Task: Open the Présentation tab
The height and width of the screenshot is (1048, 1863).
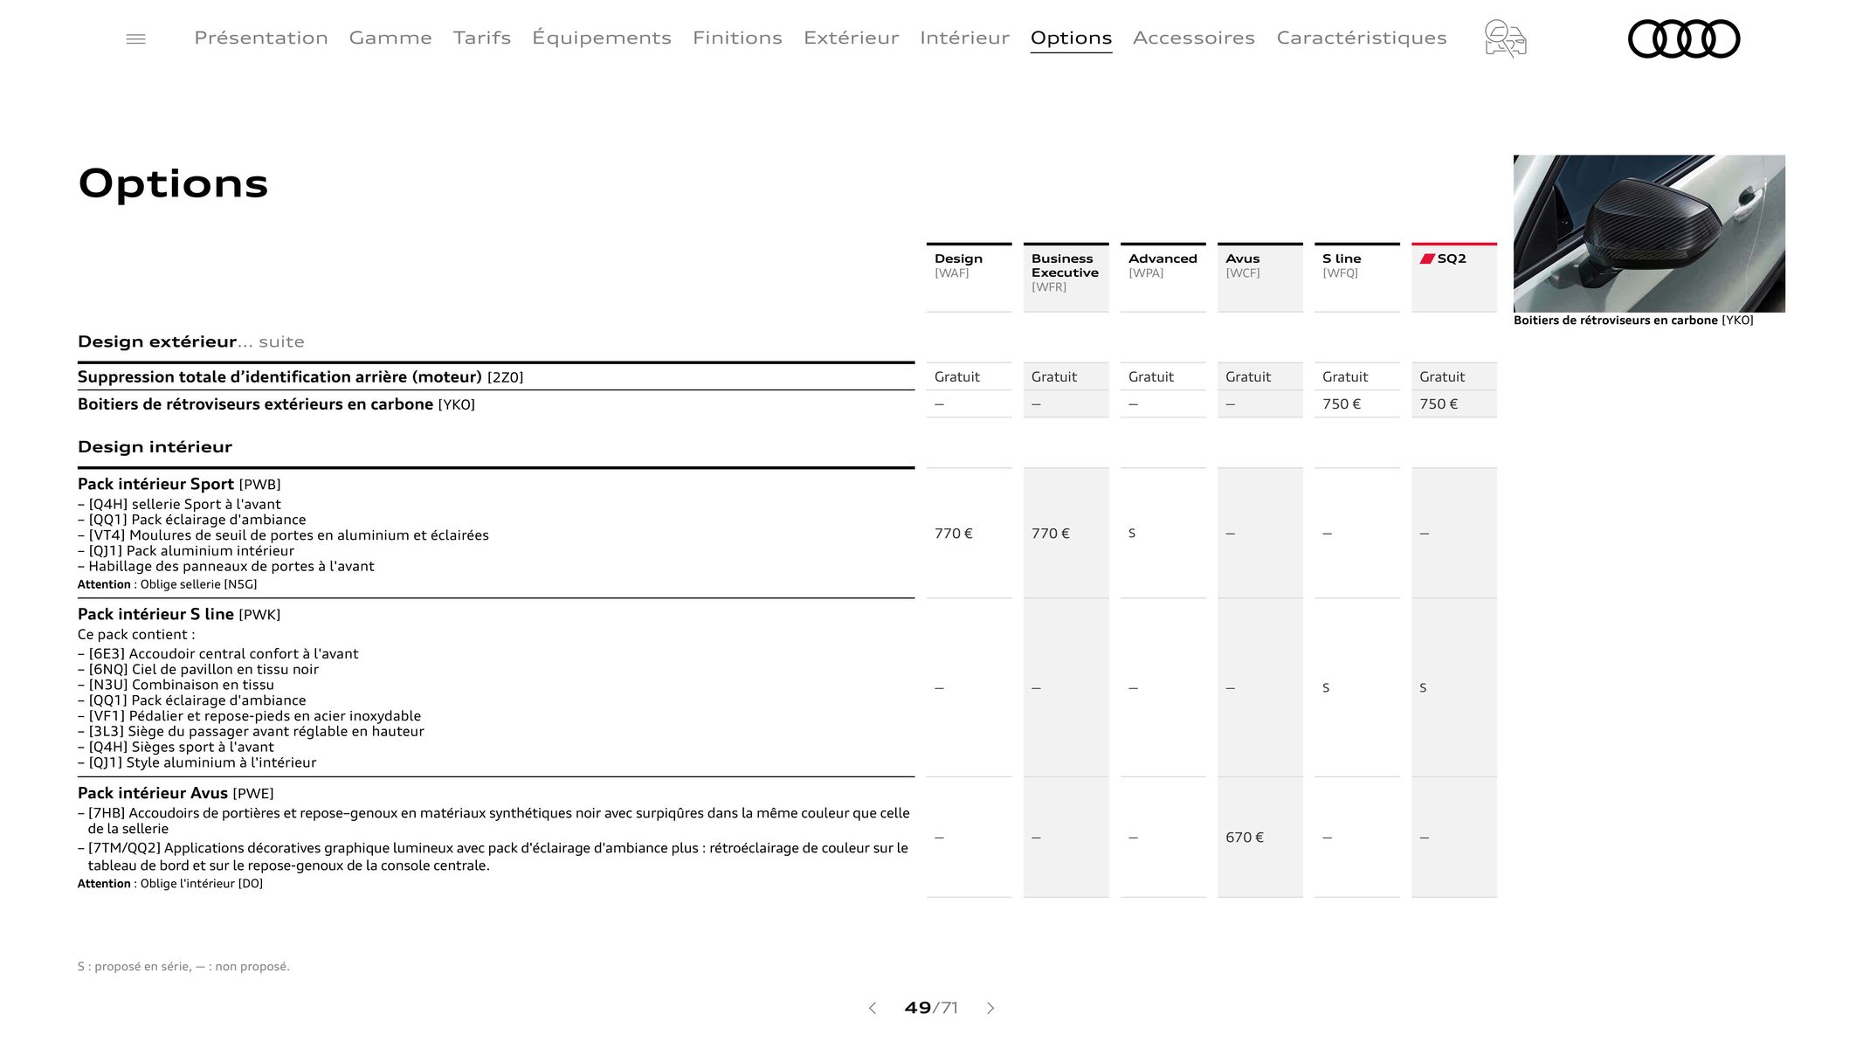Action: 261,38
